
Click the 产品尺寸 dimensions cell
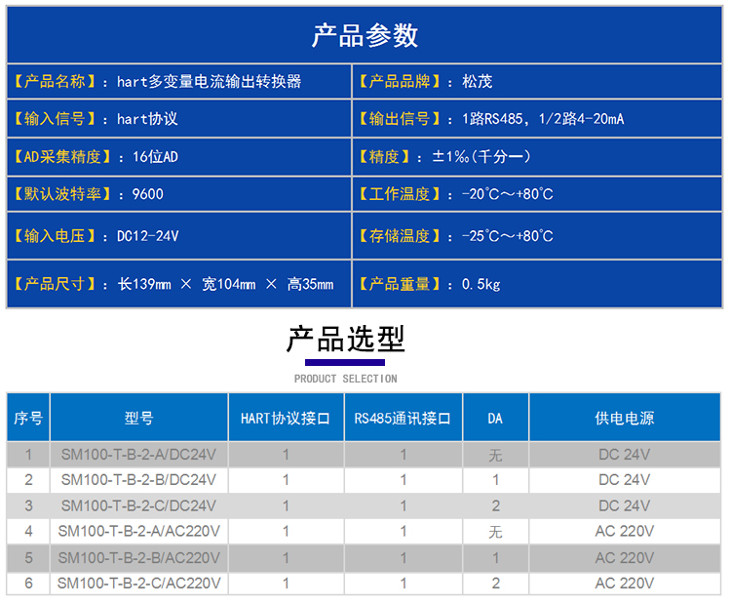[x=178, y=284]
